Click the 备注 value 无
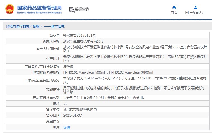 [65, 104]
